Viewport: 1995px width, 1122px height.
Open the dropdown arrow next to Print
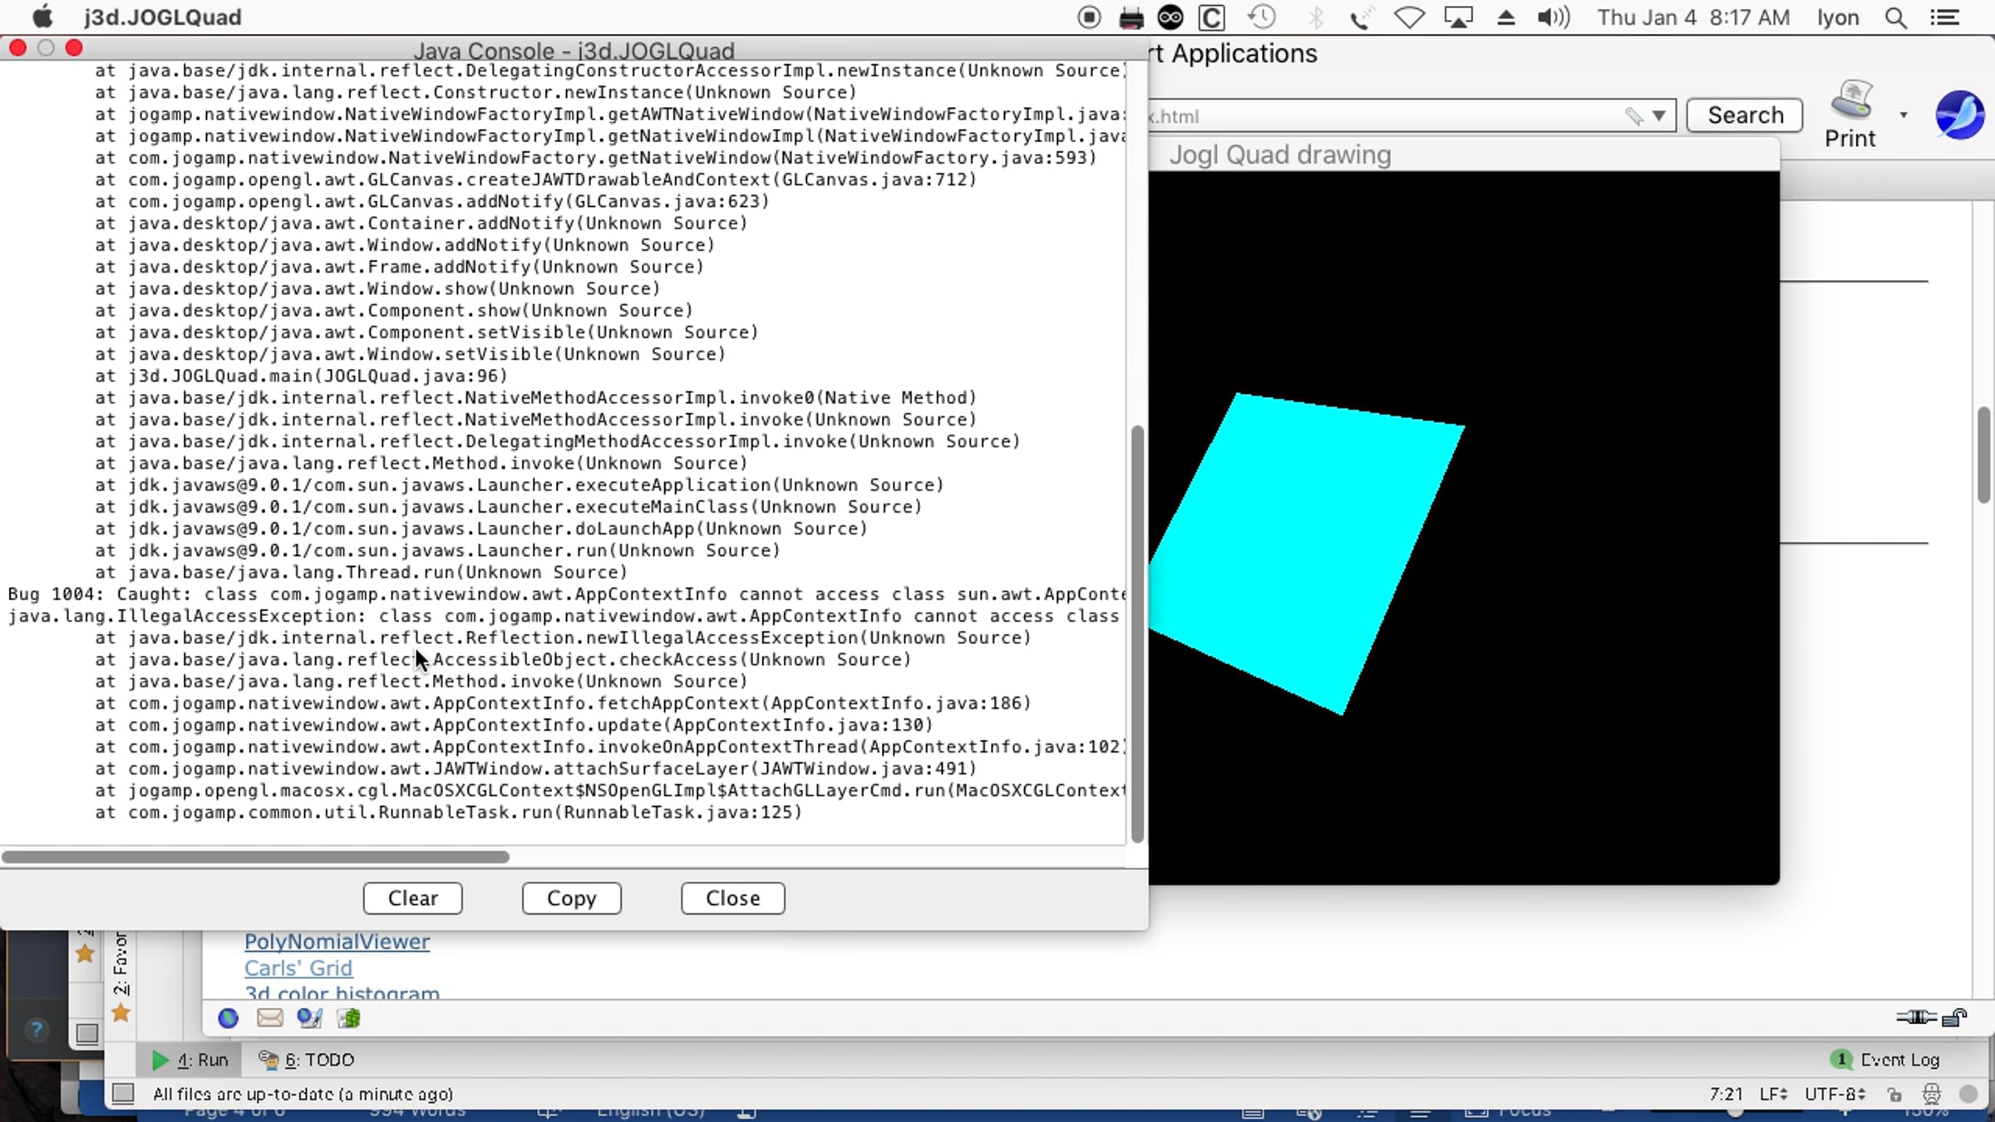coord(1904,115)
